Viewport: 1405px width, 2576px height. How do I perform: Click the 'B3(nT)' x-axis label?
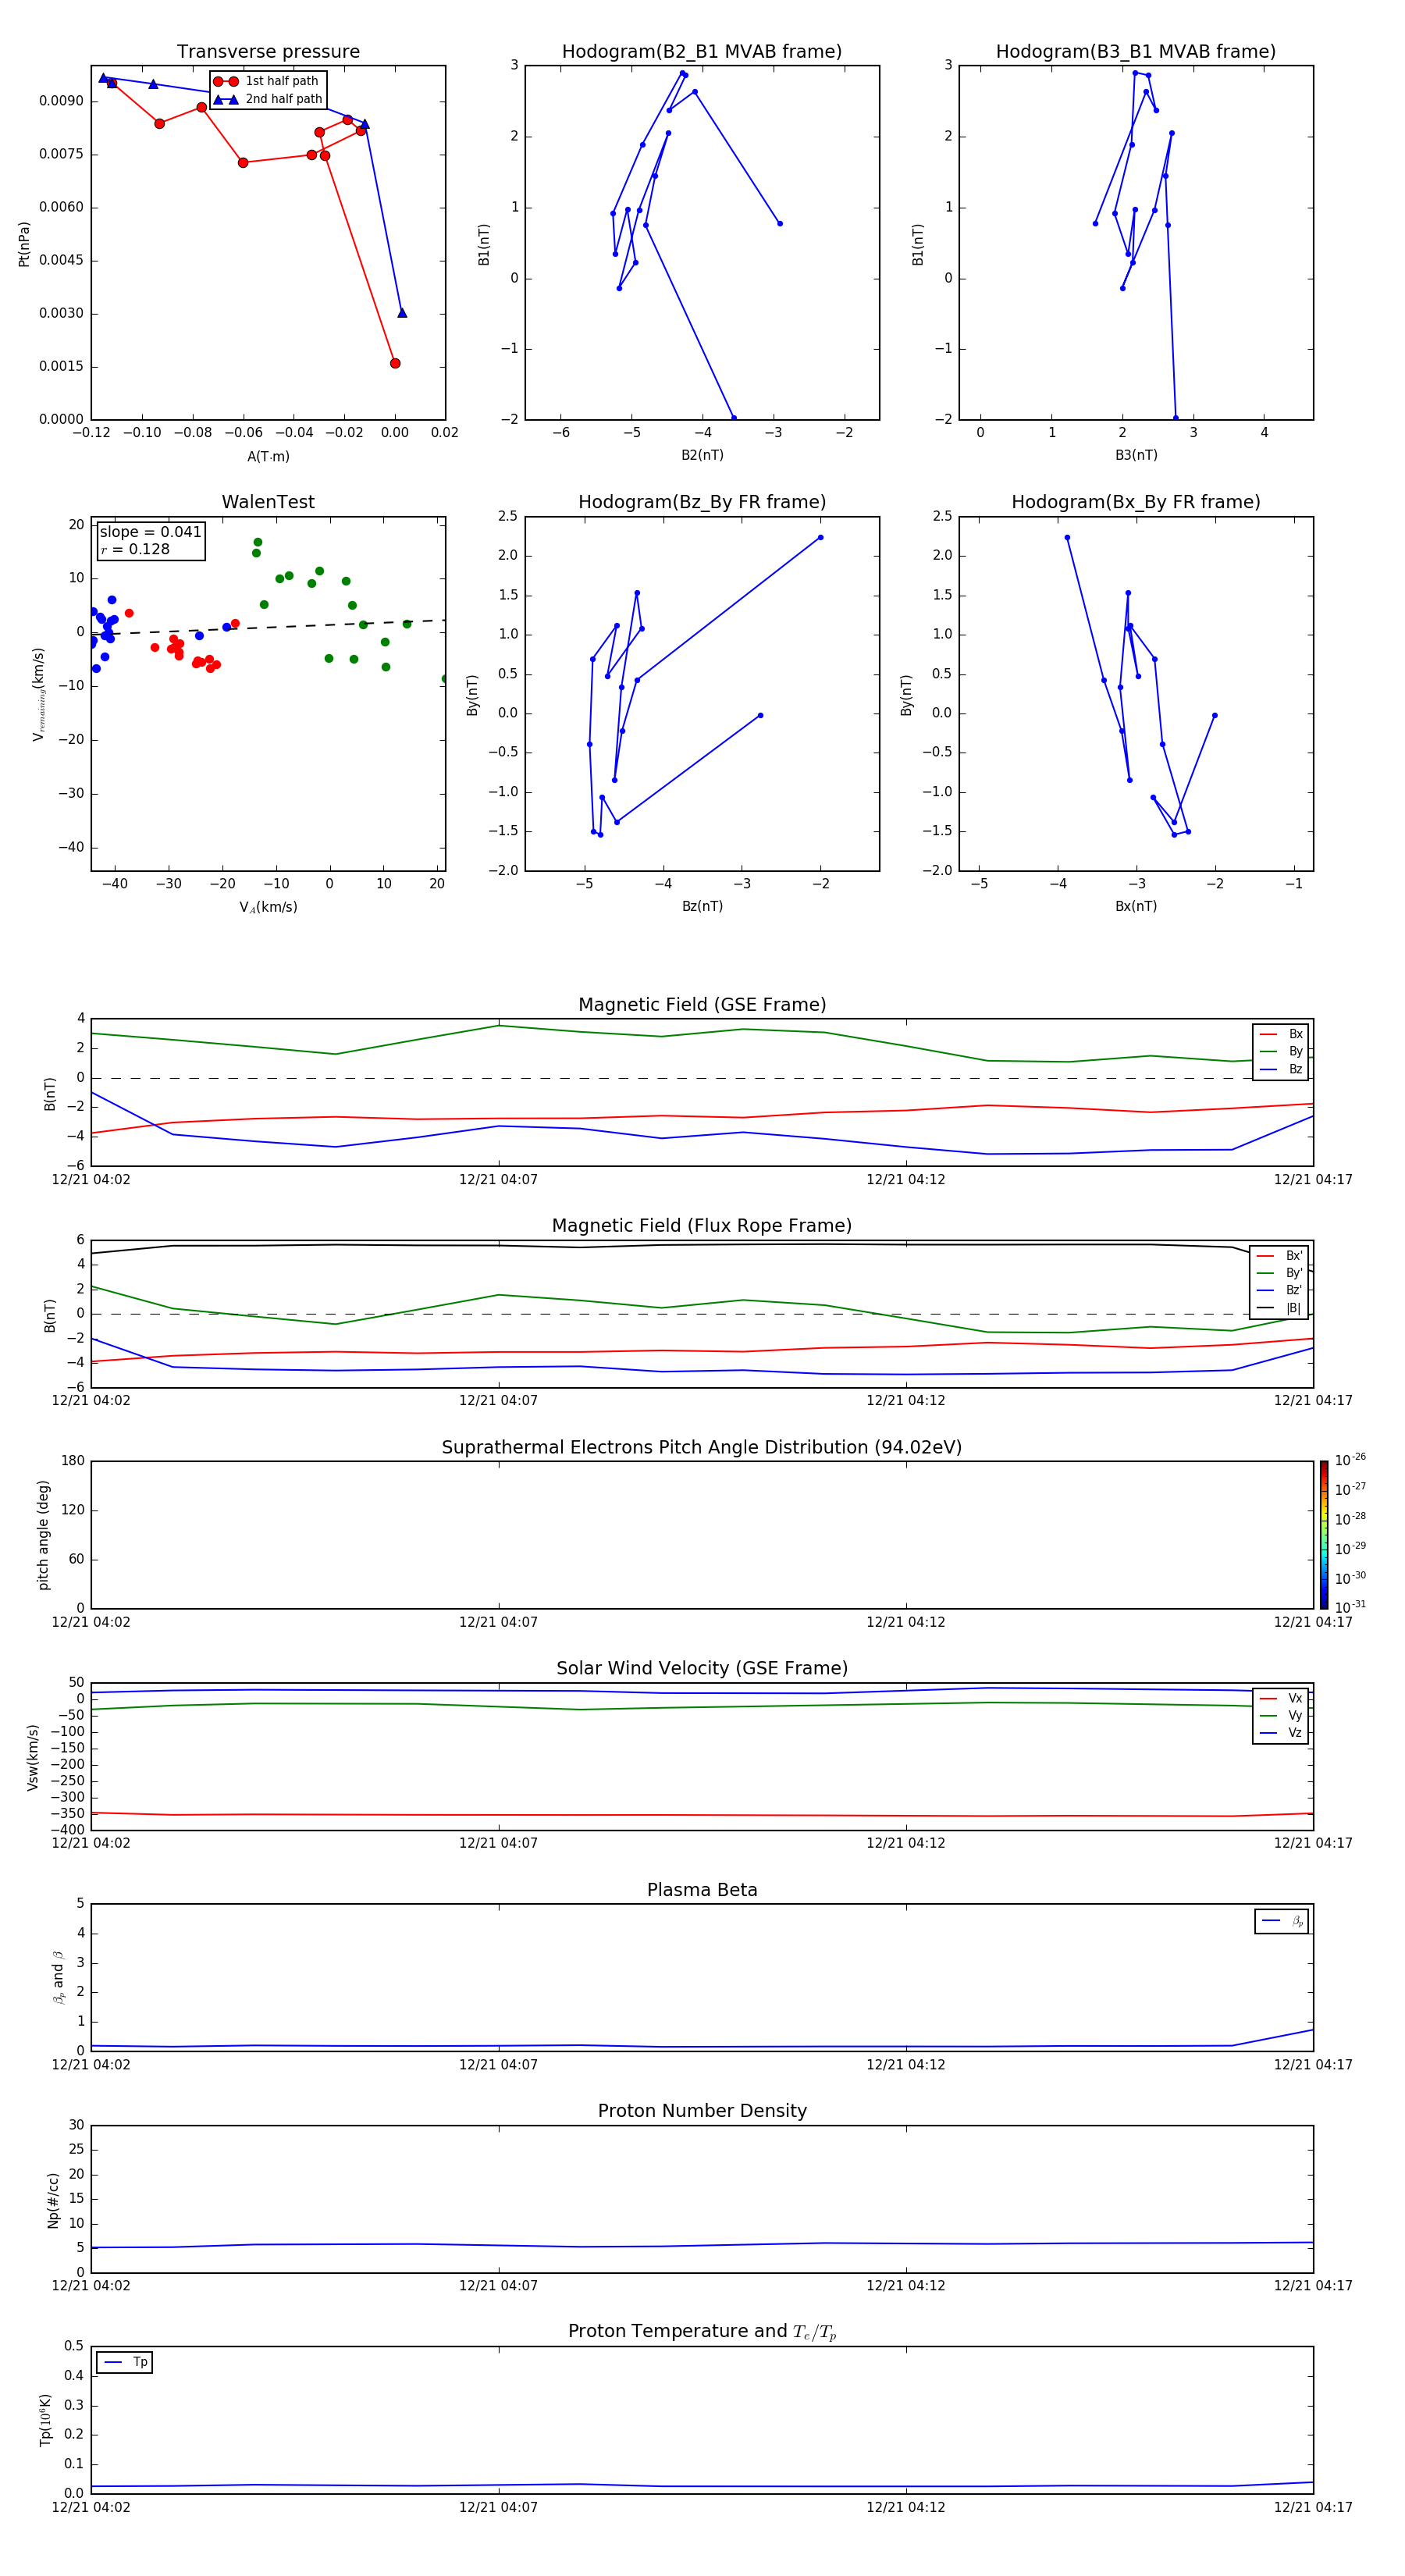point(1136,455)
